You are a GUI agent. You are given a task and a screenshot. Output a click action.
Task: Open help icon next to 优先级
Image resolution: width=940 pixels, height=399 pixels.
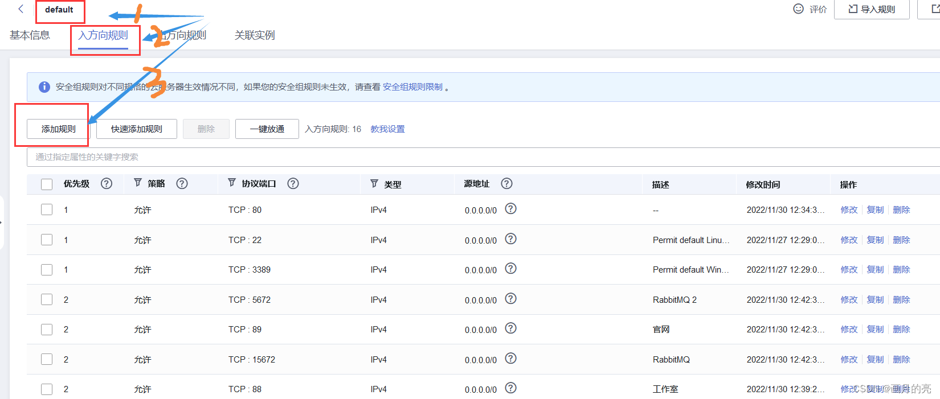(x=107, y=183)
